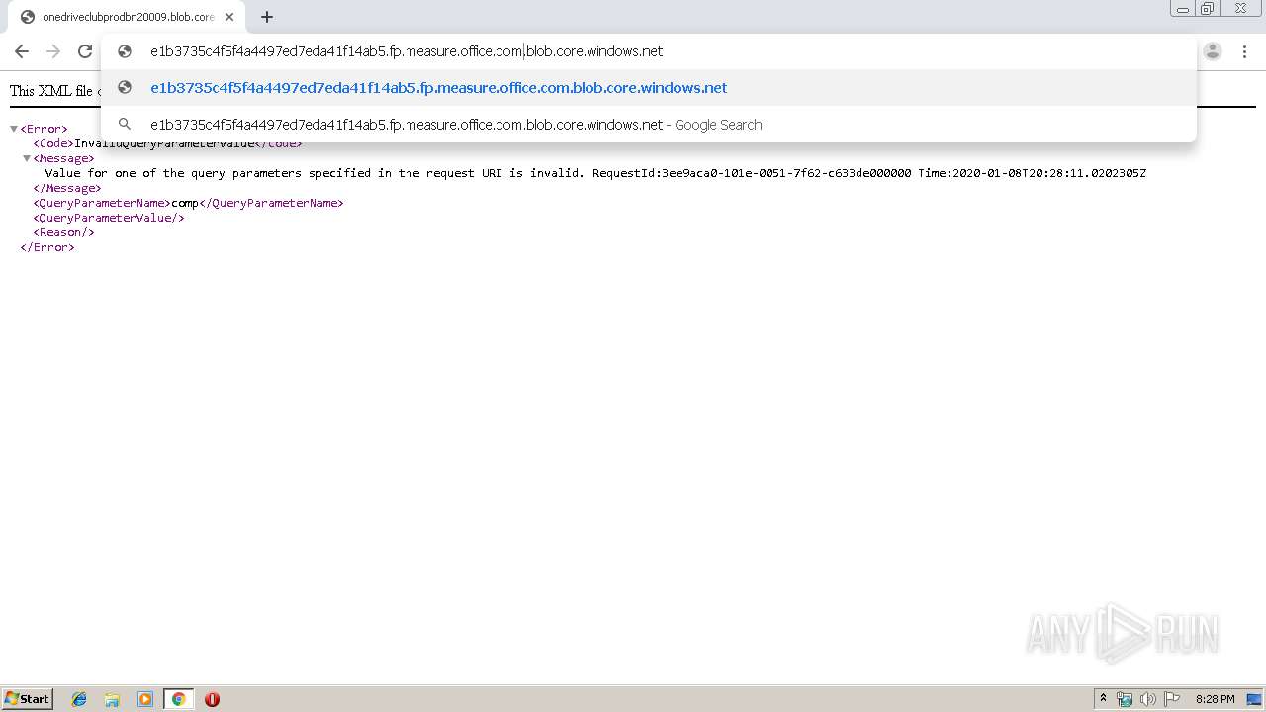1266x712 pixels.
Task: Open the Action Center flag icon
Action: coord(1172,699)
